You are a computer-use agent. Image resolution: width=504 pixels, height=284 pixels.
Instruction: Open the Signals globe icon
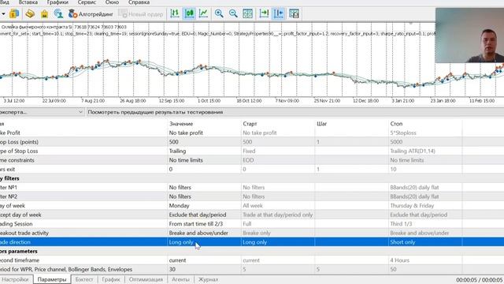58,14
